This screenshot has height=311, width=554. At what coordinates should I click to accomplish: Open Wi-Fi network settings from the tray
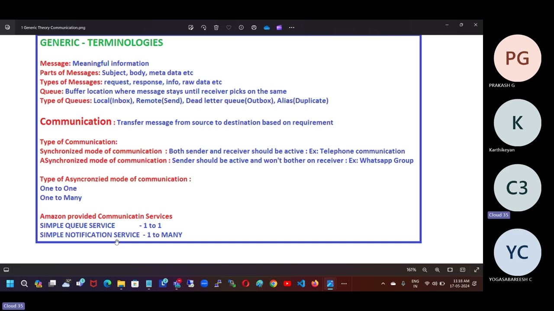point(427,284)
